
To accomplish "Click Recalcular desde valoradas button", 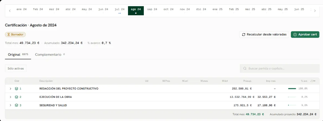I will click(x=264, y=34).
